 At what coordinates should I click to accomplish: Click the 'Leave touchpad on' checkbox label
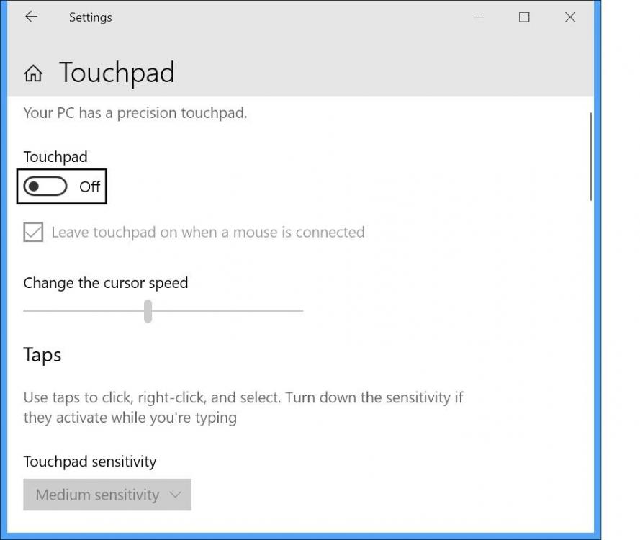point(208,233)
